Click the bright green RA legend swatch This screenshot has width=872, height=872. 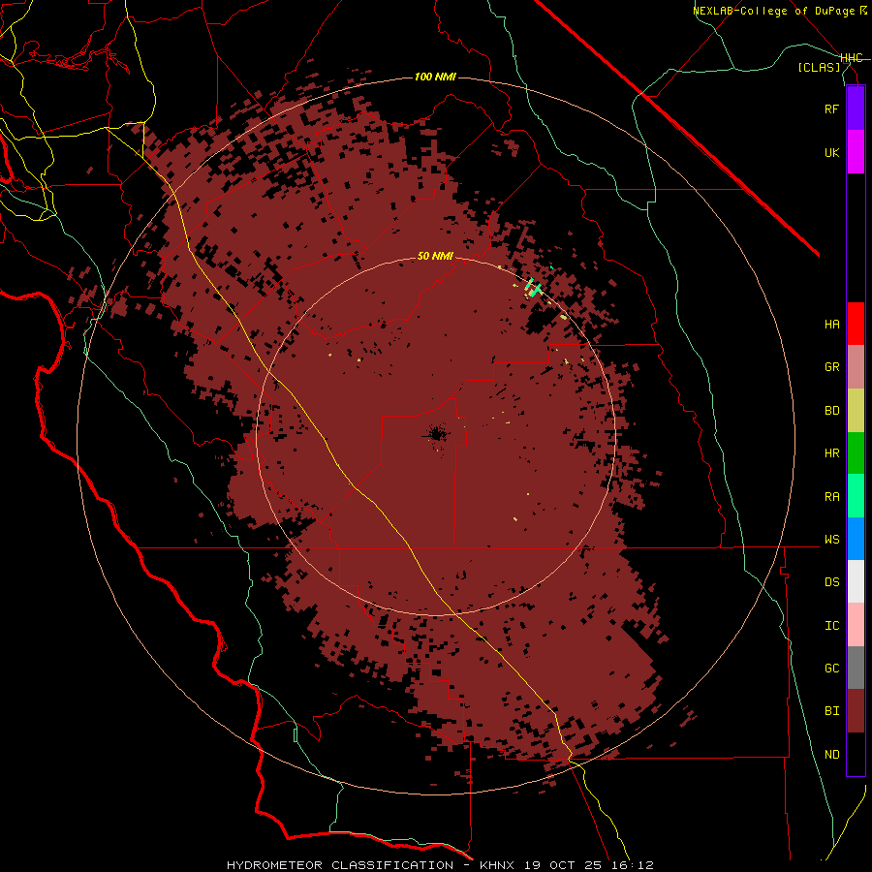pyautogui.click(x=856, y=496)
